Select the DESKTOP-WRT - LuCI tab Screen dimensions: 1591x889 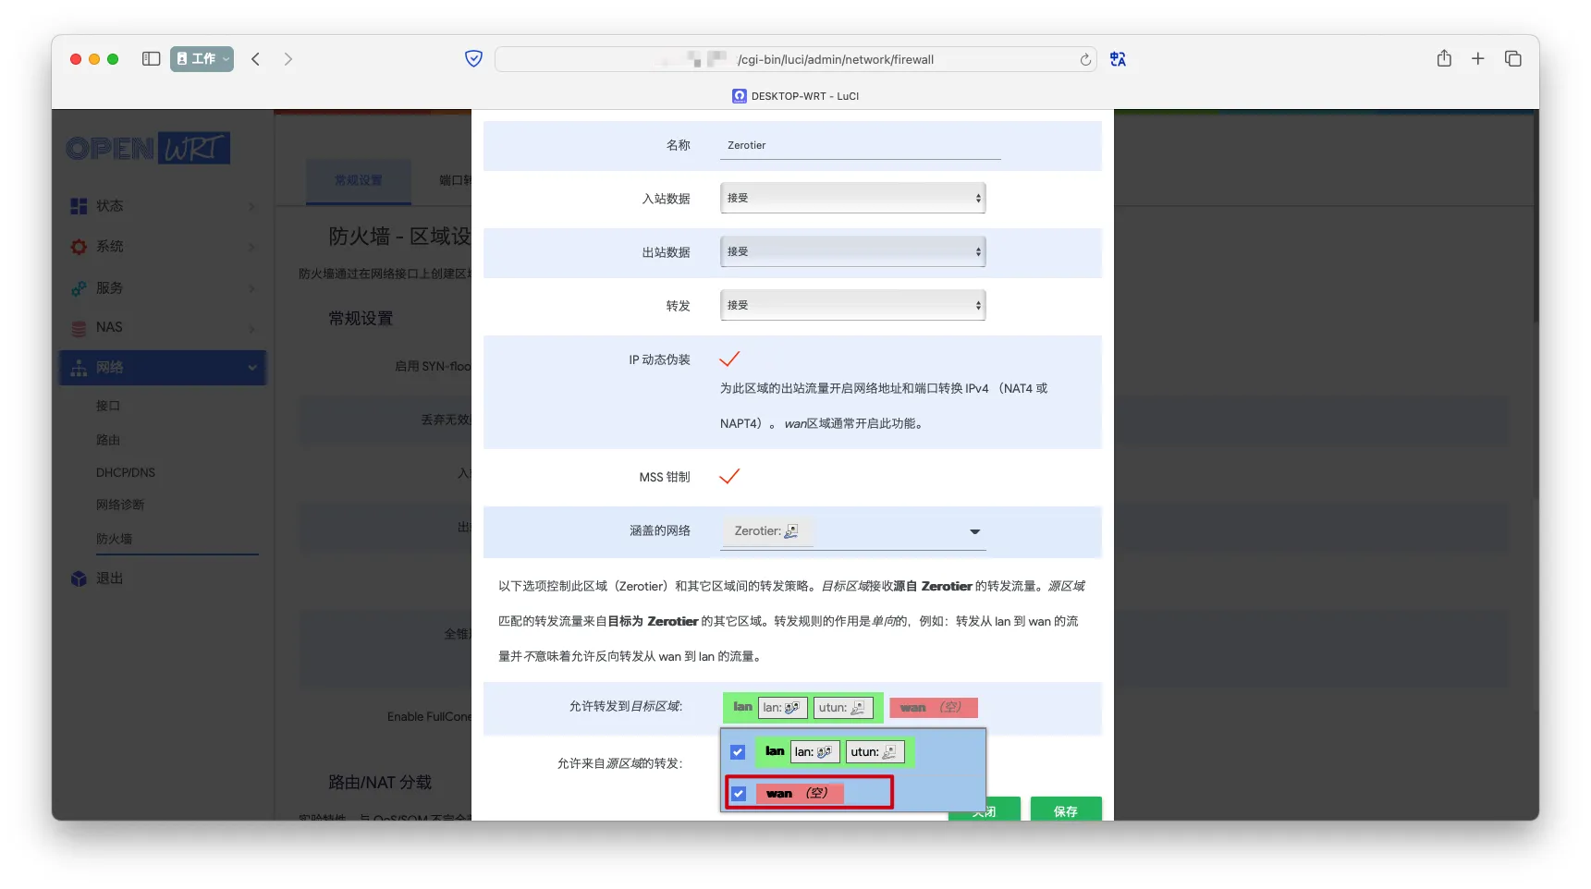795,96
